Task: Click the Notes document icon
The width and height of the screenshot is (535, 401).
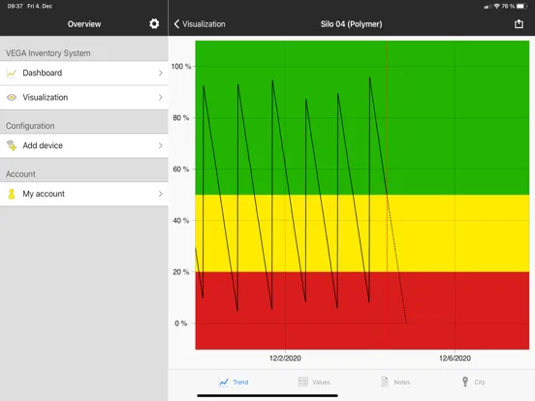Action: pos(385,382)
